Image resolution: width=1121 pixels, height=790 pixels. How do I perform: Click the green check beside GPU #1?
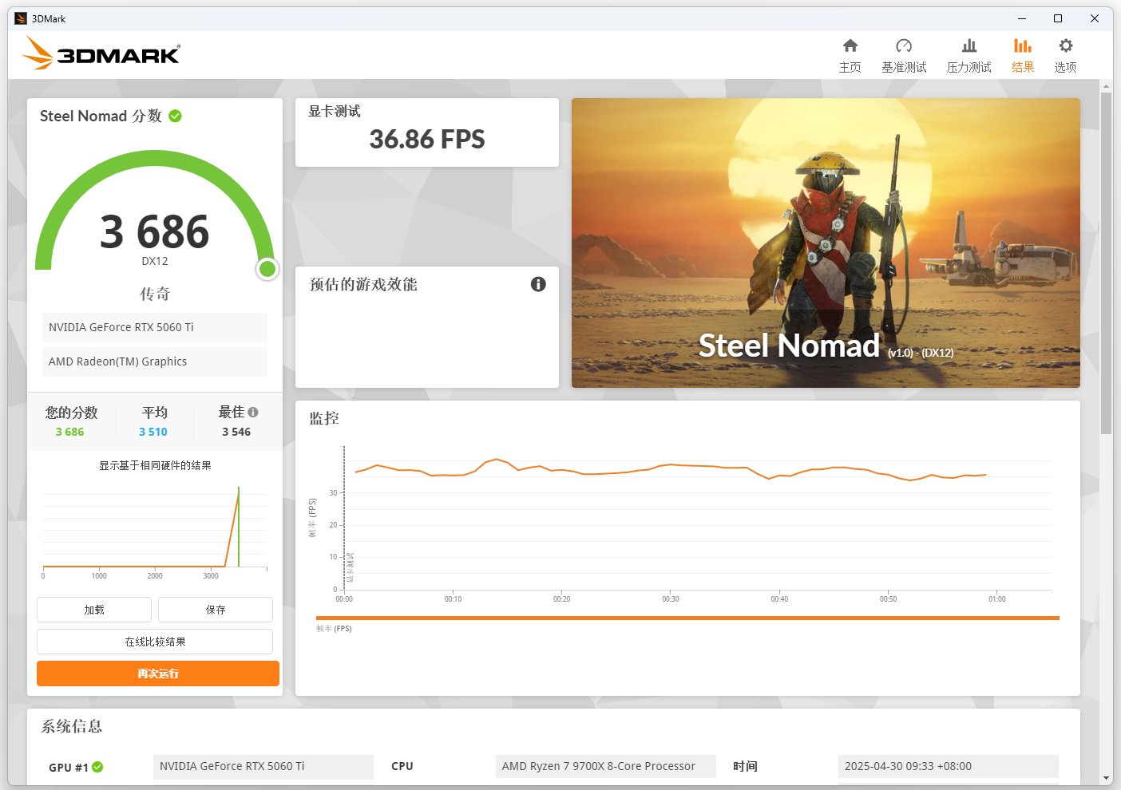[97, 767]
